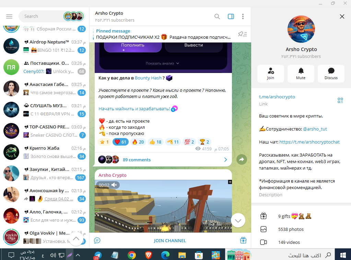351x260 pixels.
Task: Open the TOP-CASINO PRE channel
Action: (x=45, y=131)
